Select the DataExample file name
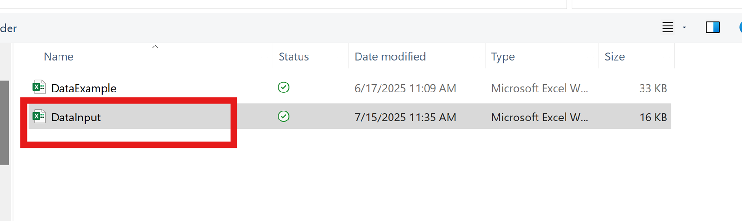 tap(84, 88)
